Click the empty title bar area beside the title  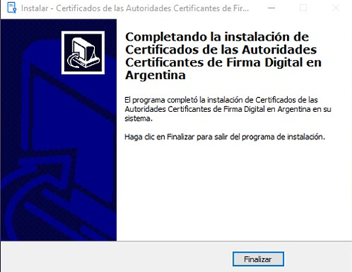[256, 8]
